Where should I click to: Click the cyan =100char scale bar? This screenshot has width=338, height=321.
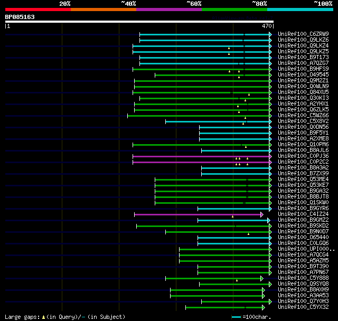click(x=236, y=317)
